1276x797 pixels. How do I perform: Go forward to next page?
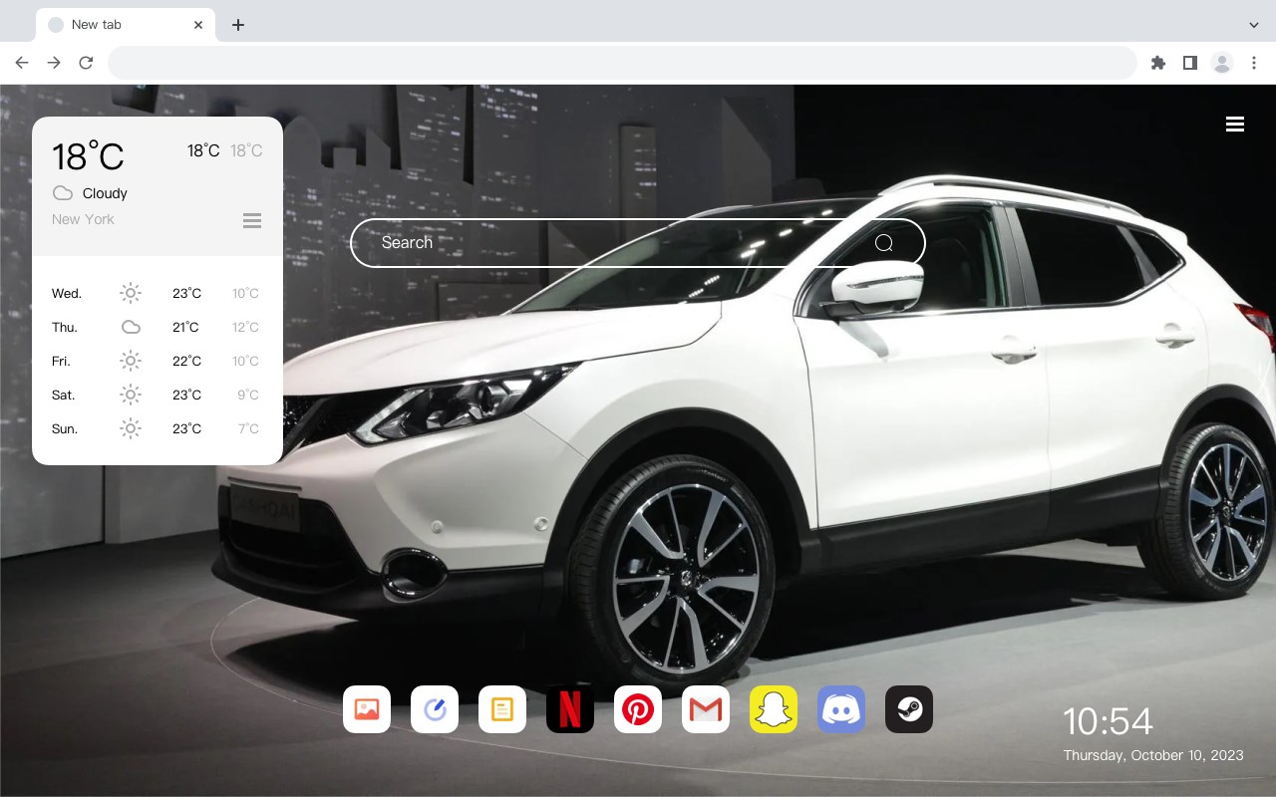54,63
